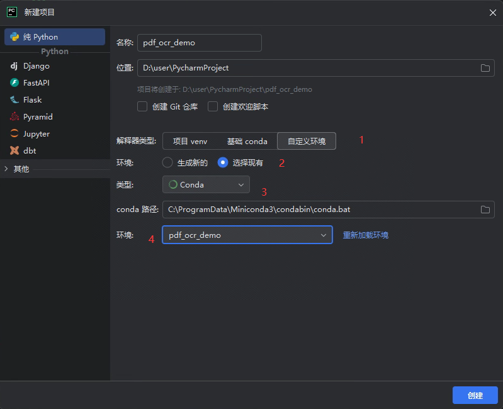Switch interpreter type to 基础 conda

(247, 141)
